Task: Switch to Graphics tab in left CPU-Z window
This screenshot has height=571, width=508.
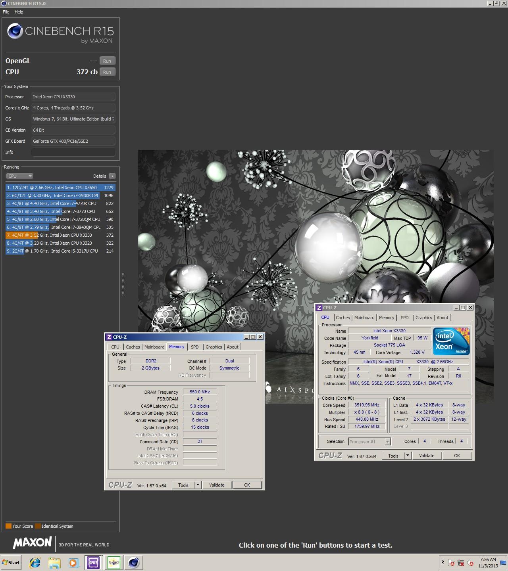Action: [x=214, y=347]
